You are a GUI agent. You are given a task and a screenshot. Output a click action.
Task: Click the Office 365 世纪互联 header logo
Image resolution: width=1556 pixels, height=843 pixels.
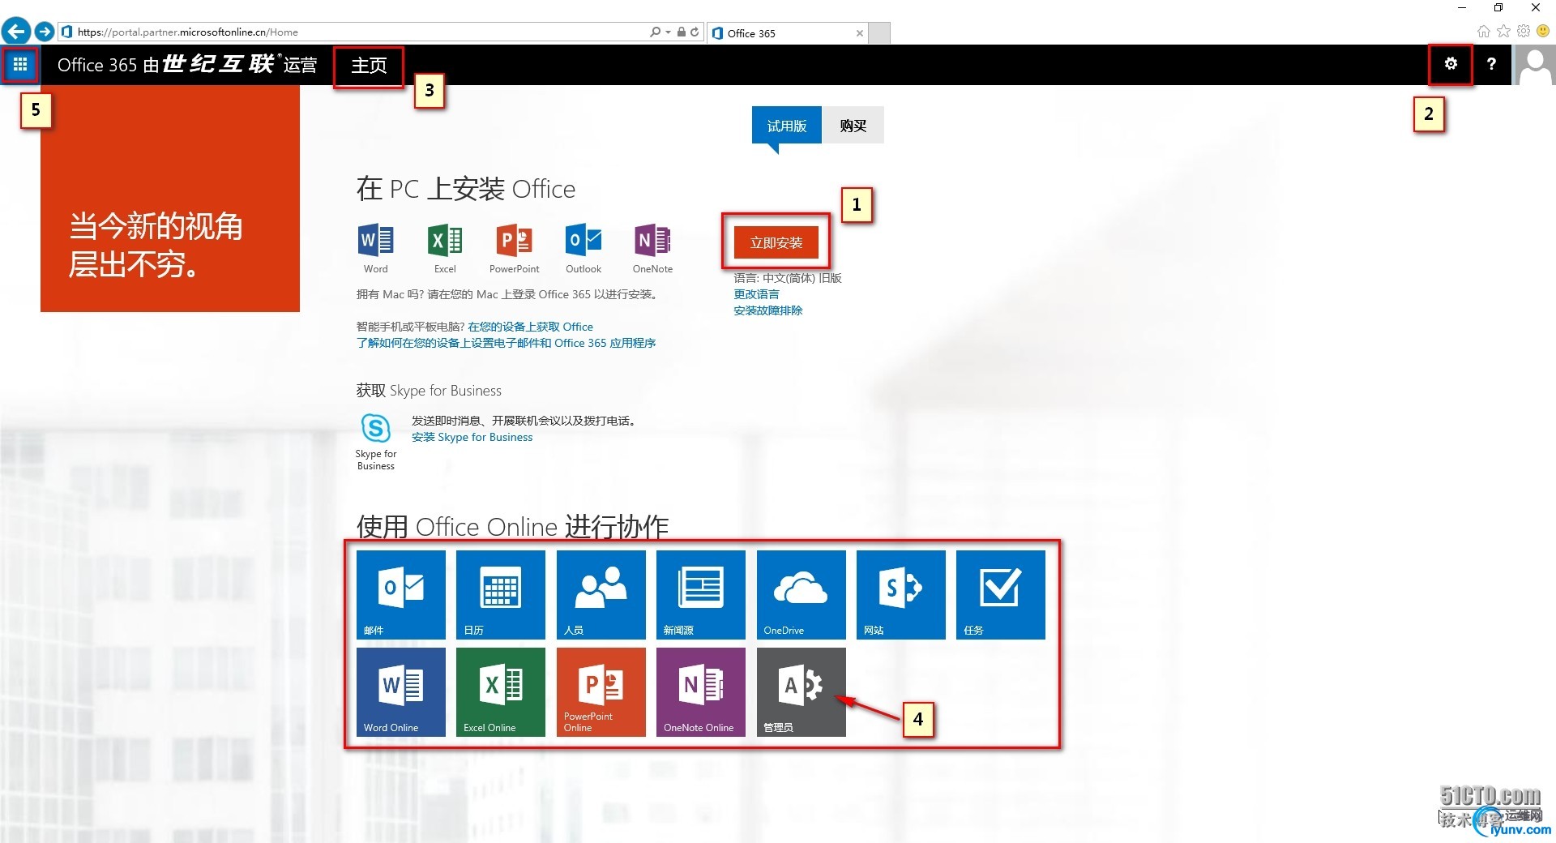[187, 65]
